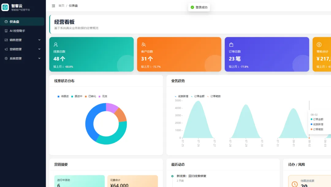Click the 线索总数 person icon
Image resolution: width=331 pixels, height=187 pixels.
56,45
